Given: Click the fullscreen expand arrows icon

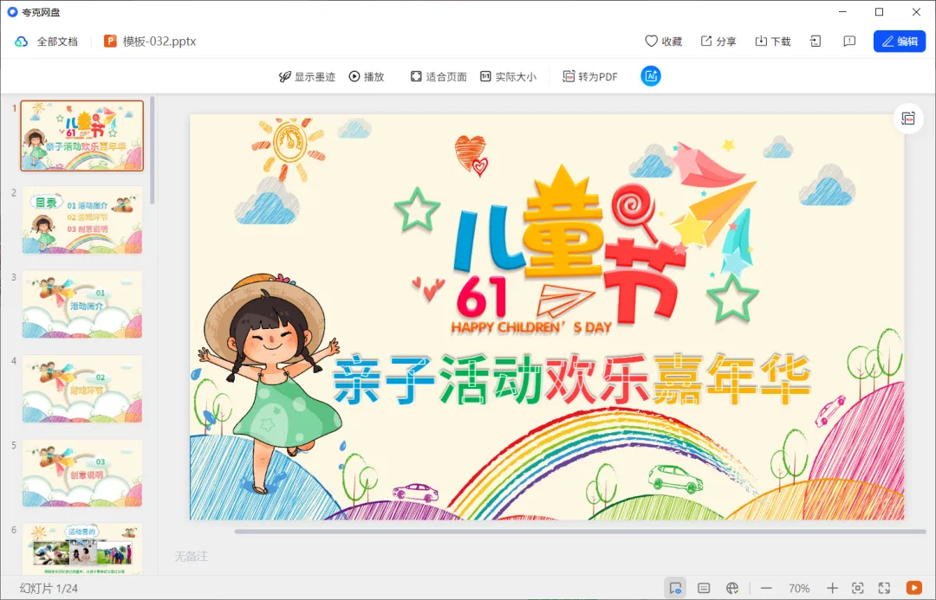Looking at the screenshot, I should pos(885,588).
